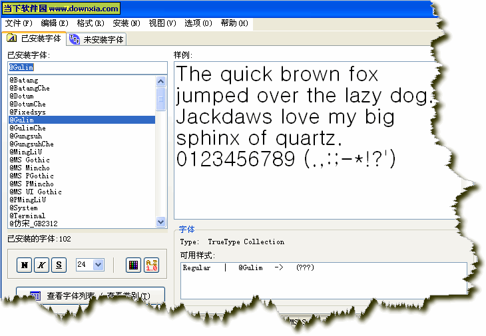Select @MS PGothic in the font list
Viewport: 486px width, 336px height.
82,176
